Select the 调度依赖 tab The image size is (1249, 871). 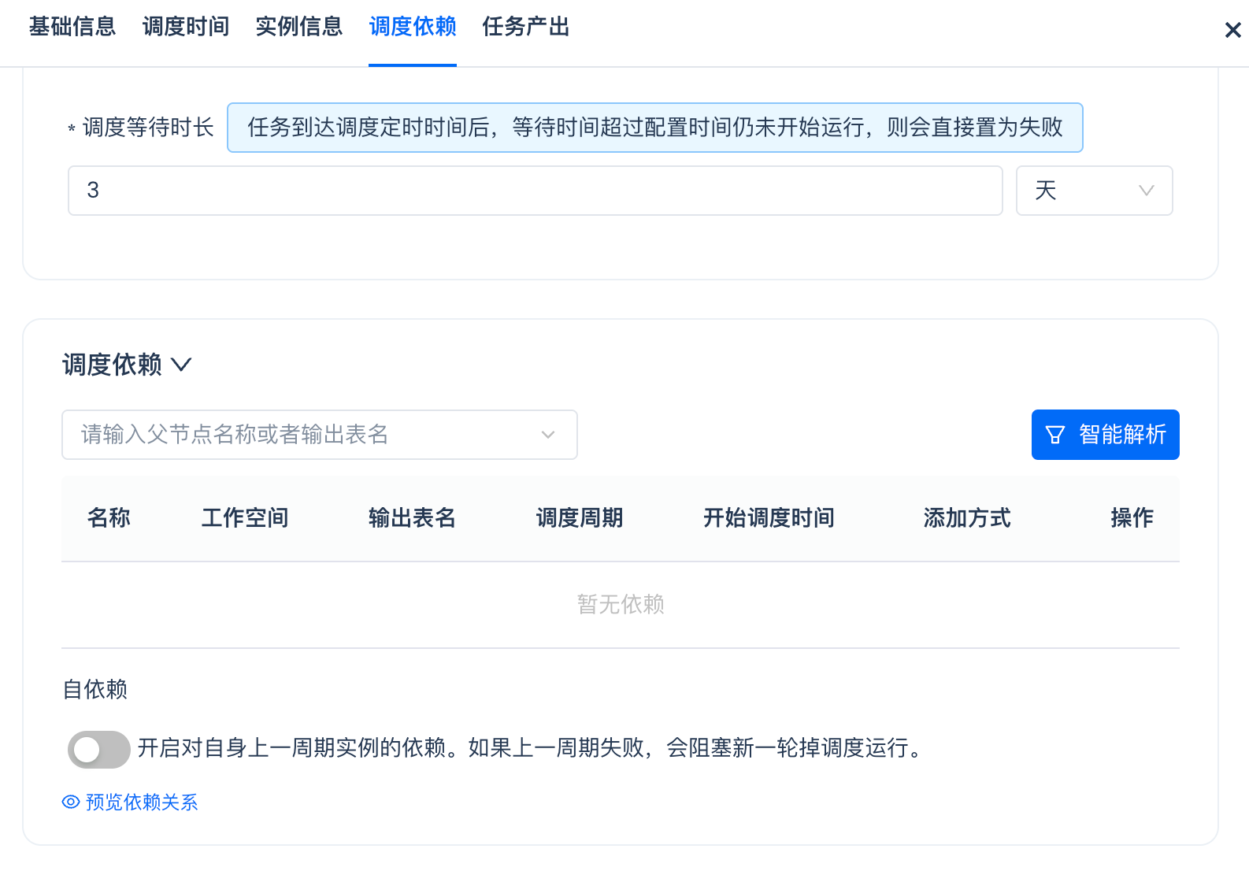(x=412, y=27)
